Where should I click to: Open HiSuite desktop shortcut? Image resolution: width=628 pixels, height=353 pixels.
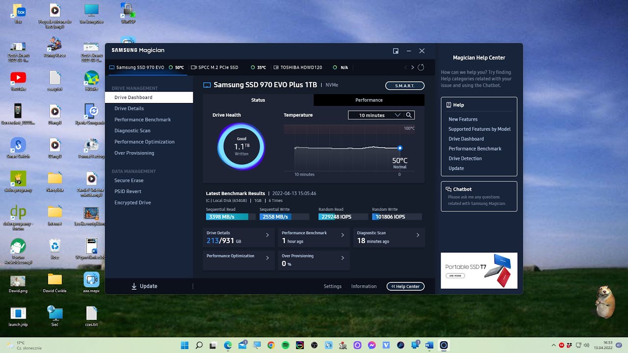(91, 81)
